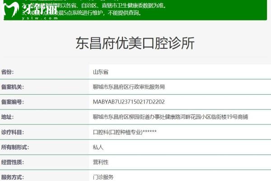Viewport: 271px width, 181px height.
Task: Click the value 门诊服务
Action: click(103, 177)
